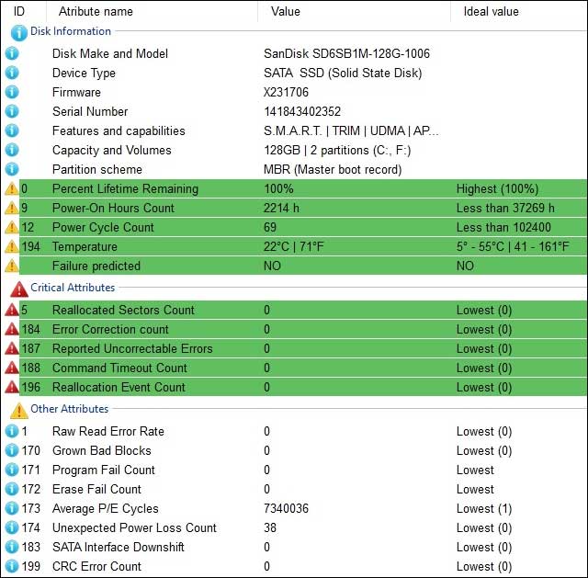Select Power Cycle Count value 69

coord(270,227)
